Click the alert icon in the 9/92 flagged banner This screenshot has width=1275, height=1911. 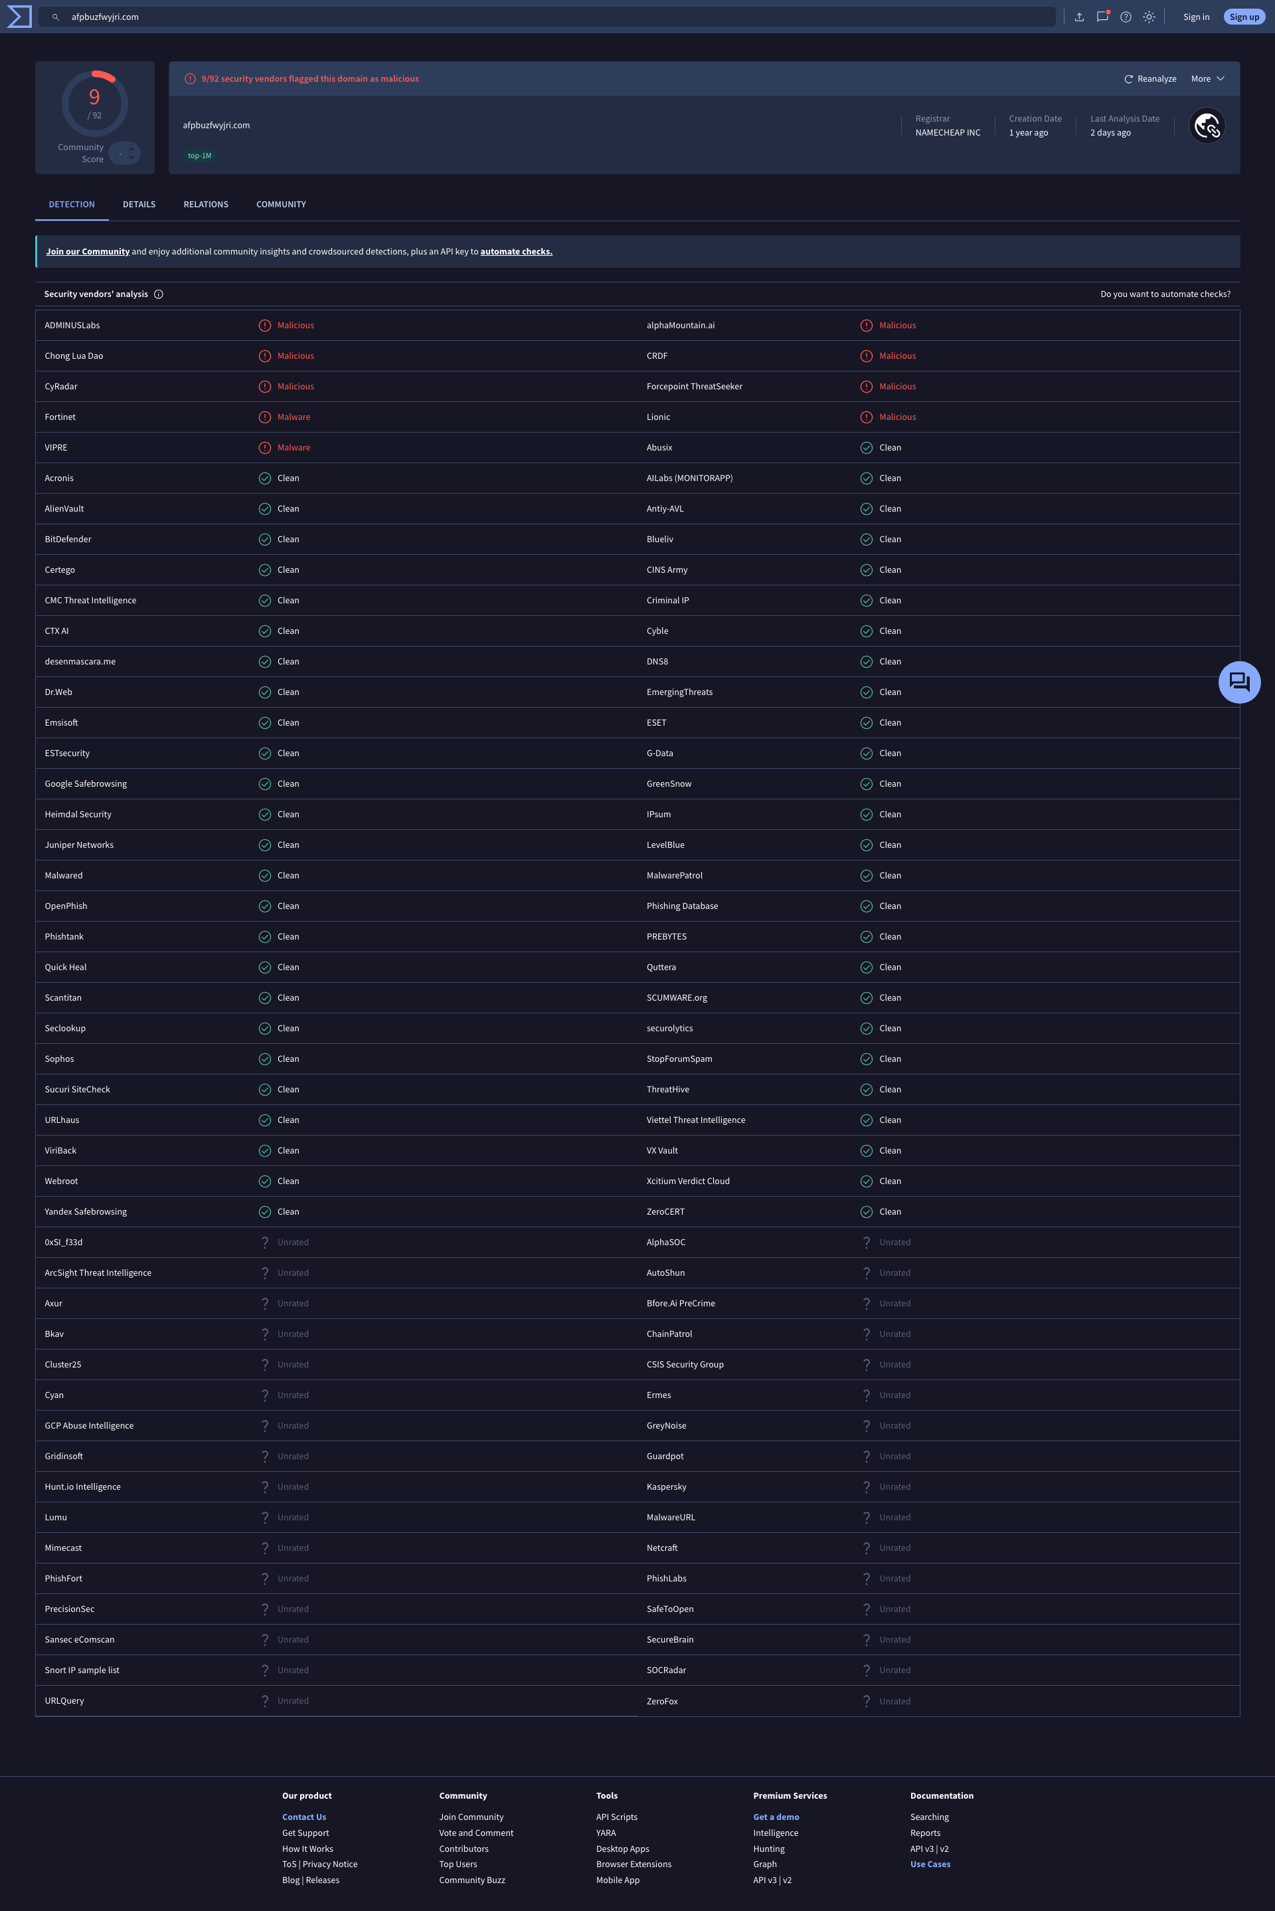click(191, 79)
